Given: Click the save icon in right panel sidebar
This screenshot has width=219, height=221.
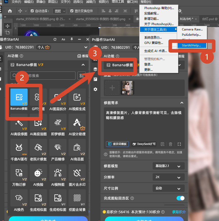Looking at the screenshot, I should point(95,79).
